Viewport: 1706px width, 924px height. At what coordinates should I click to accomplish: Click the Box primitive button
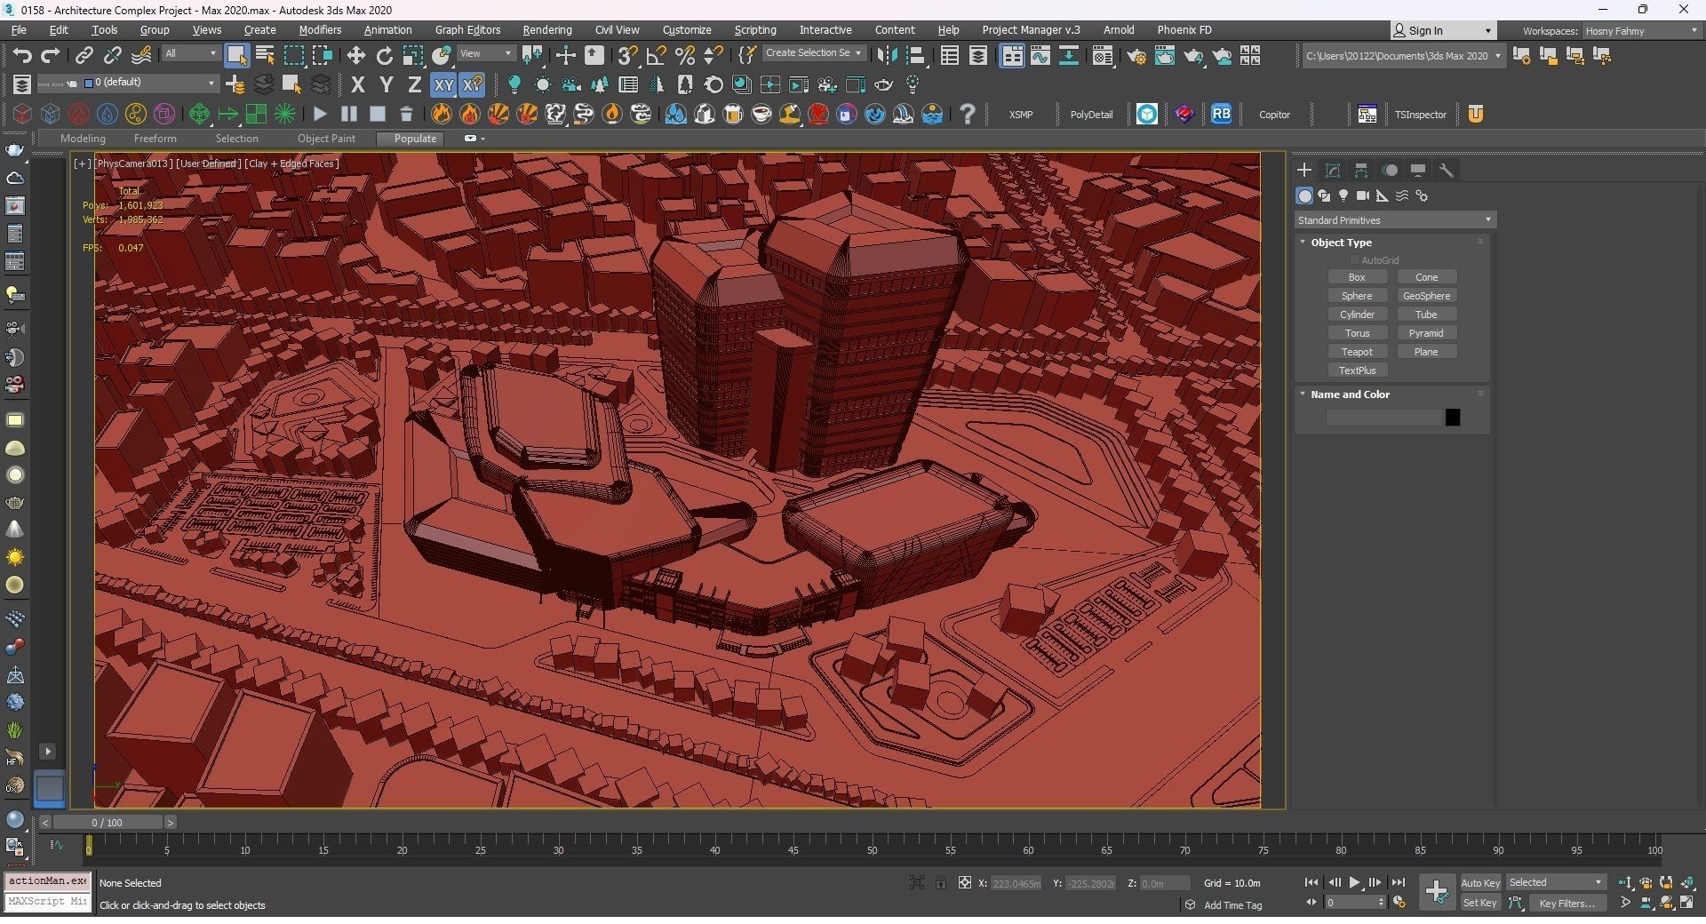click(x=1357, y=277)
